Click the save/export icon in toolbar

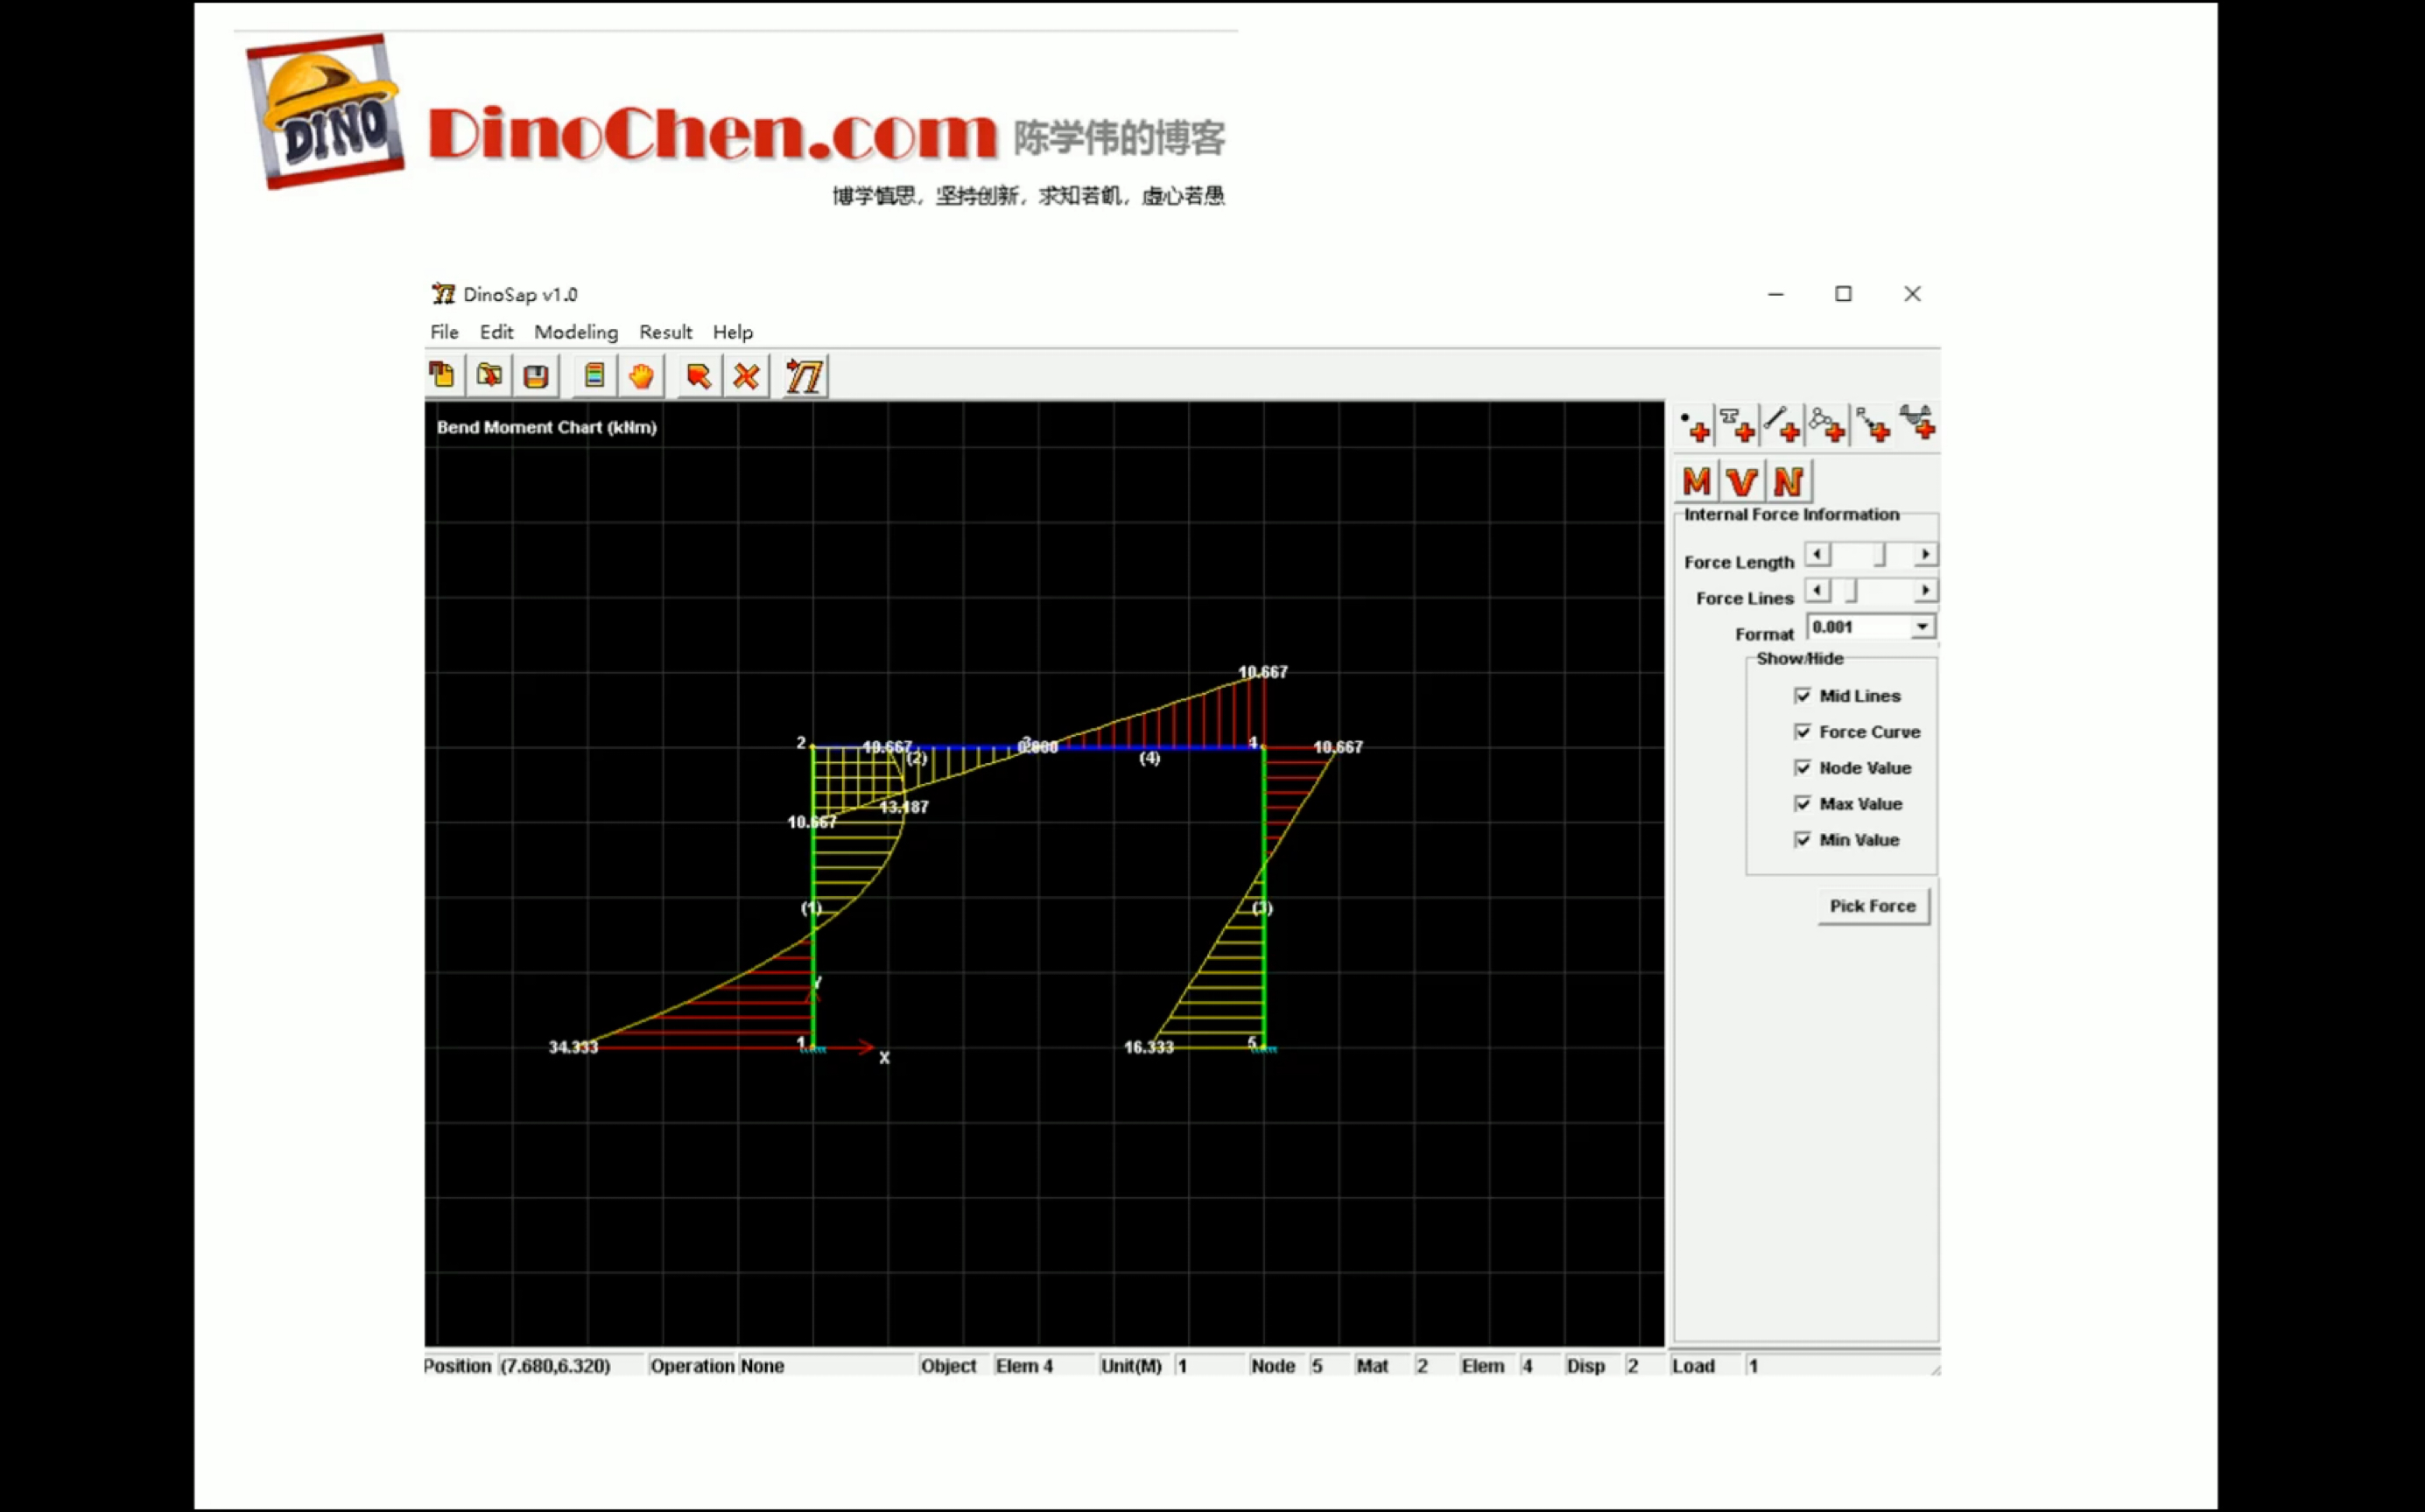pyautogui.click(x=535, y=374)
